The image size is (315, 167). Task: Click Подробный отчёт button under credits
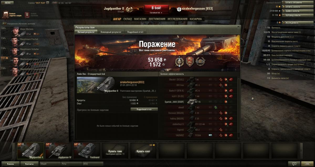pyautogui.click(x=144, y=109)
